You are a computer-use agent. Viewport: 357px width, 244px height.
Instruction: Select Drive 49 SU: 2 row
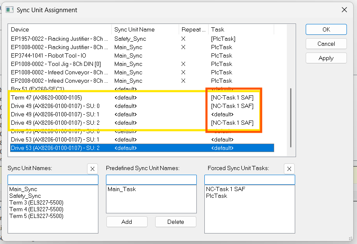click(142, 123)
